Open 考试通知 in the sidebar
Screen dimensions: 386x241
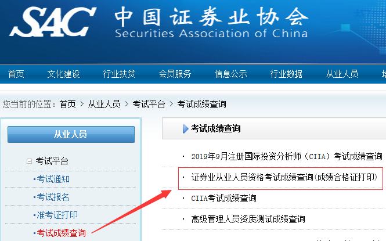coord(53,179)
